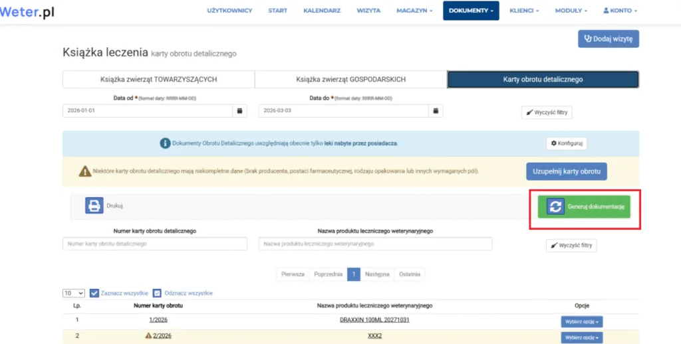The height and width of the screenshot is (344, 681).
Task: Click the Dodaj wizytę button
Action: click(x=609, y=39)
